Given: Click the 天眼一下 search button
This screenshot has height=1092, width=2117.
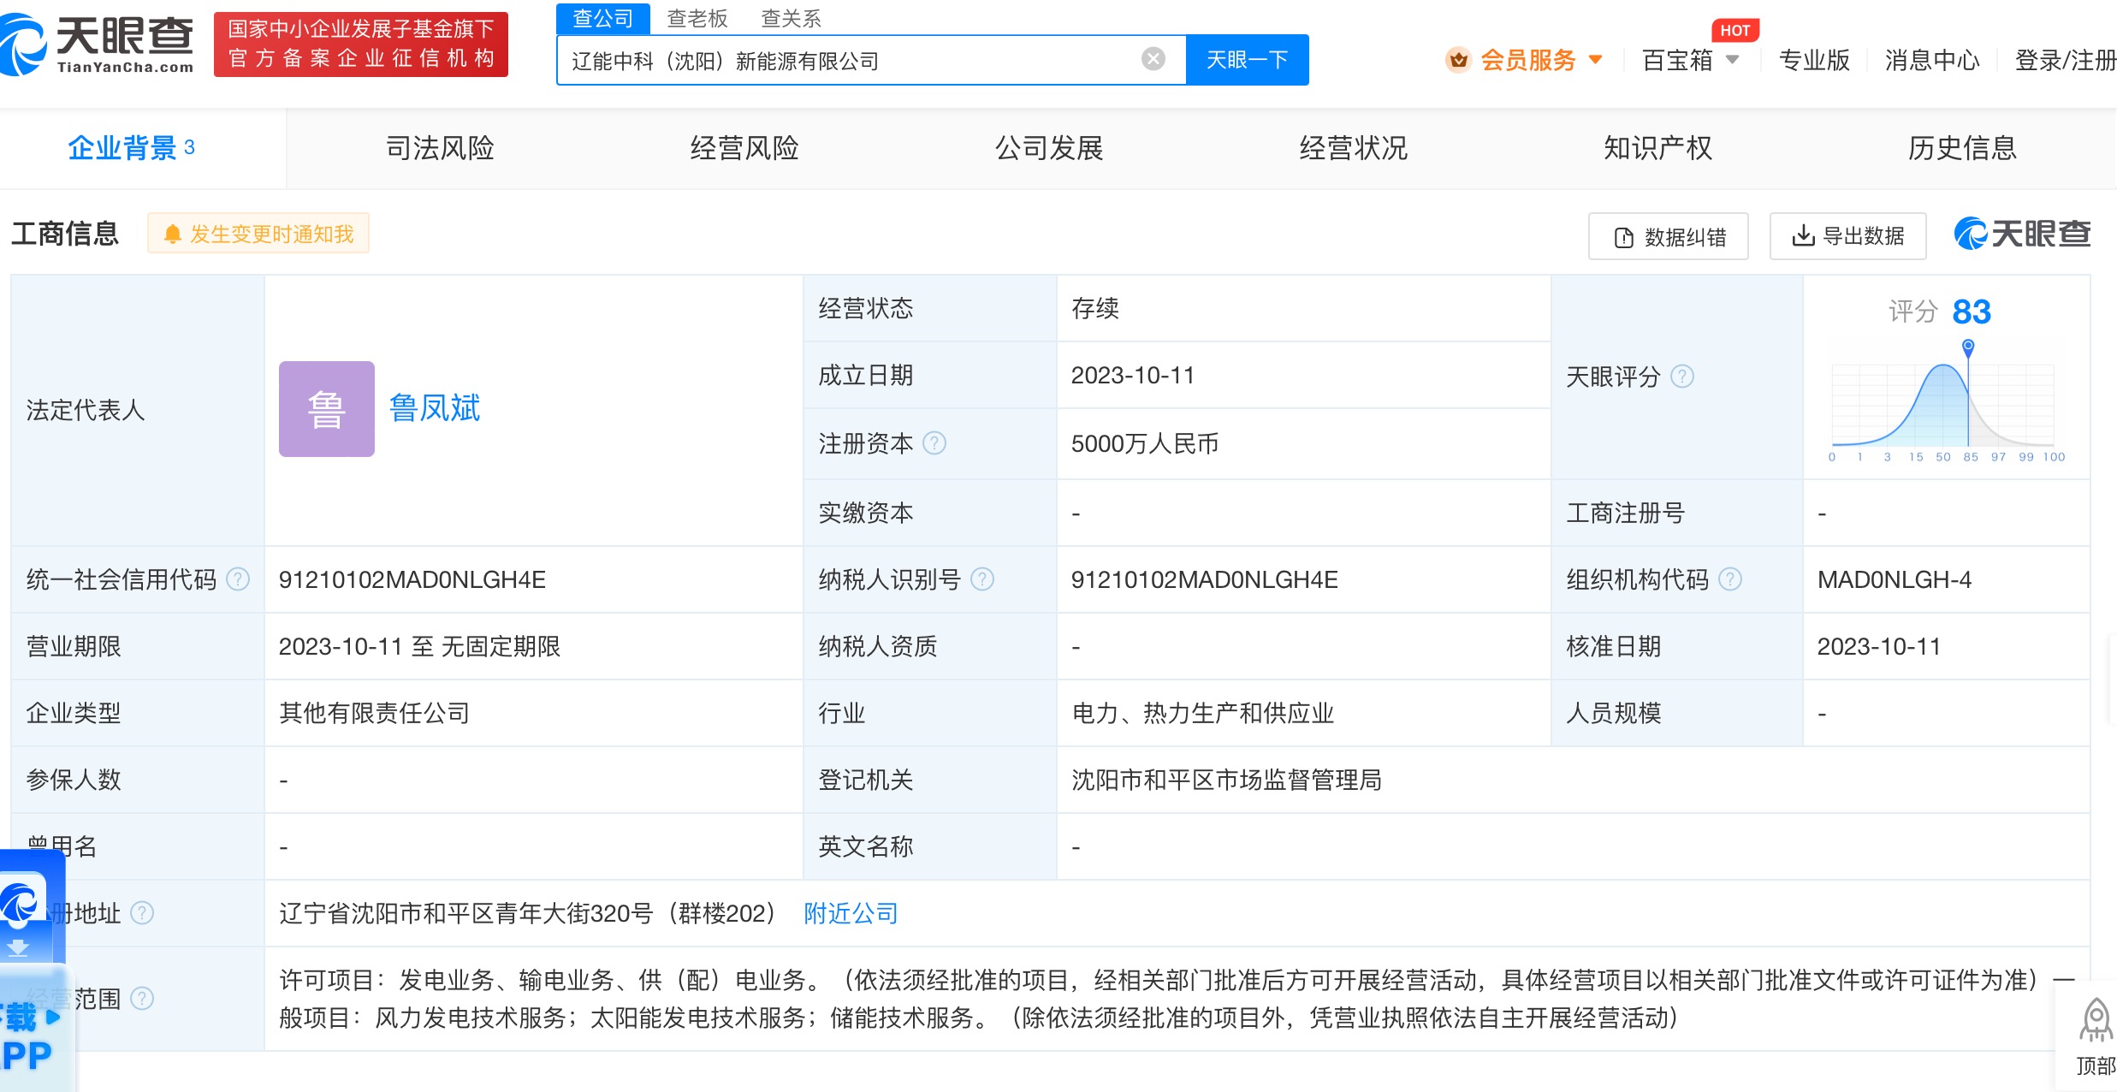Looking at the screenshot, I should [1247, 60].
